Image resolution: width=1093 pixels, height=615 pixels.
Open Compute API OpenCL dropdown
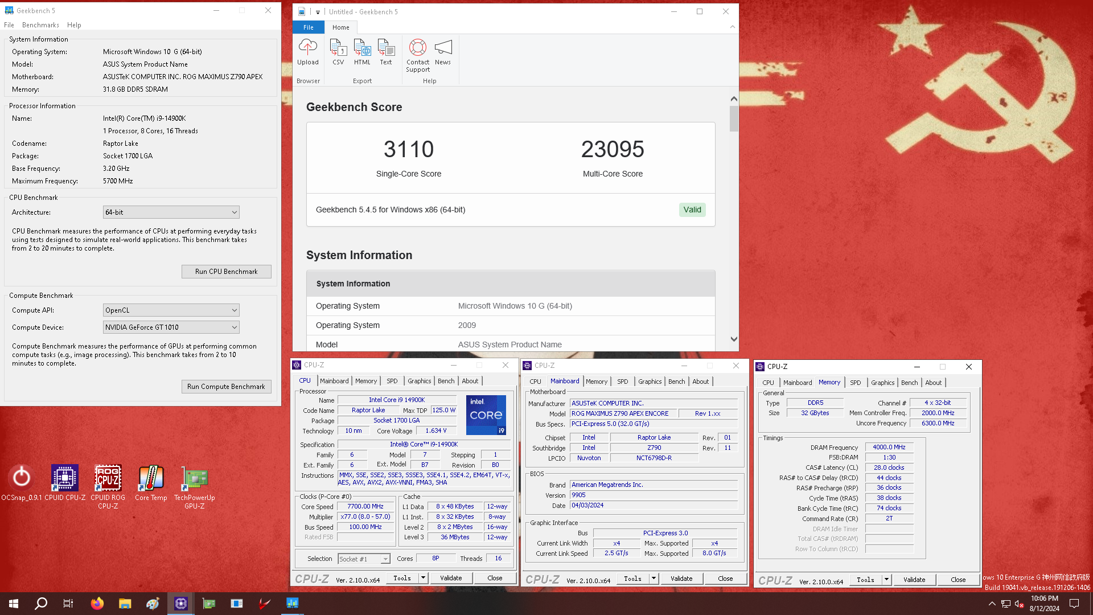coord(171,310)
